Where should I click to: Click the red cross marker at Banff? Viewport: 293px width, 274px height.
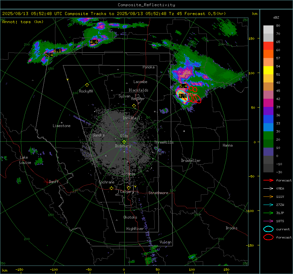tap(46, 182)
